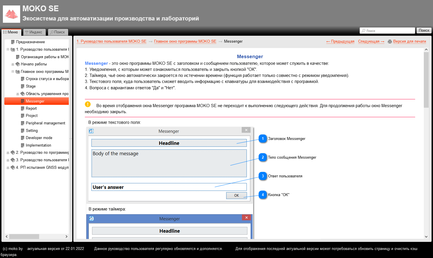
Task: Open Implementation tree item
Action: click(39, 145)
